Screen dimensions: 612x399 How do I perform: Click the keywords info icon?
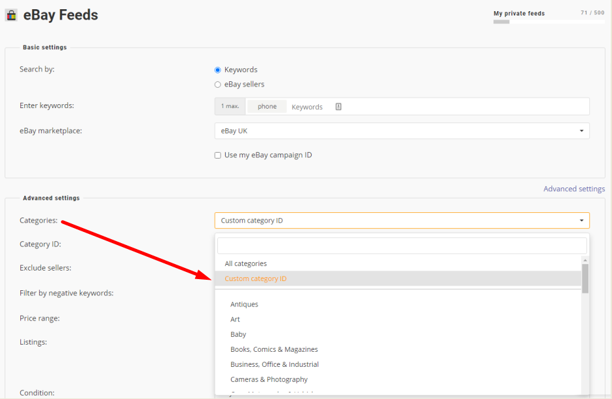[338, 107]
